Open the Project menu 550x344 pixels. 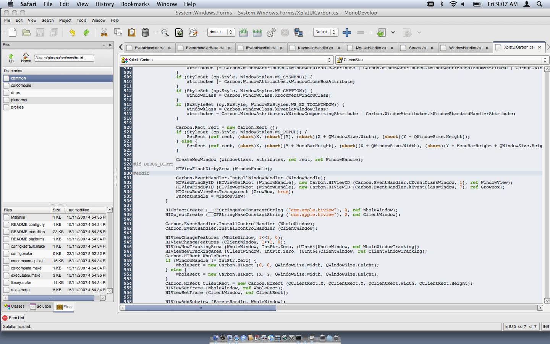point(65,21)
